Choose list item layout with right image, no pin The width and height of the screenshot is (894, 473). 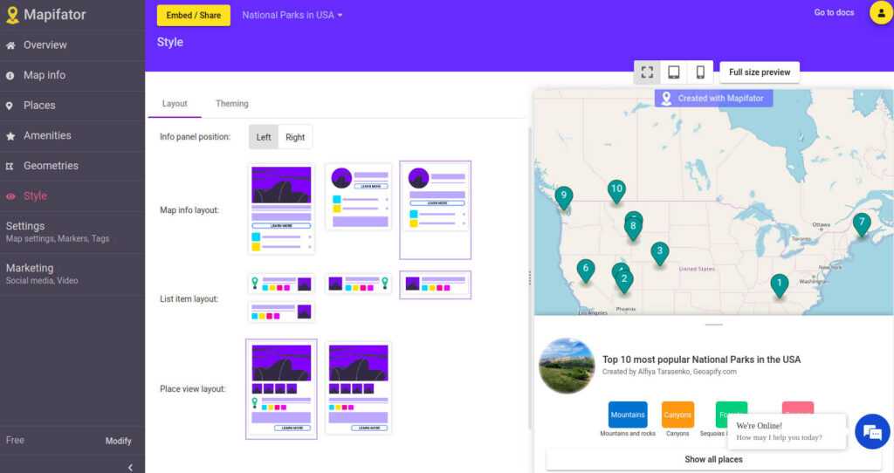coord(281,312)
